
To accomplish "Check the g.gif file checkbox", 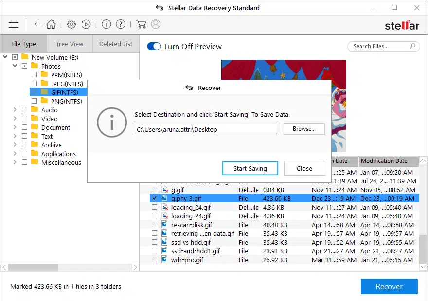I will (x=155, y=189).
